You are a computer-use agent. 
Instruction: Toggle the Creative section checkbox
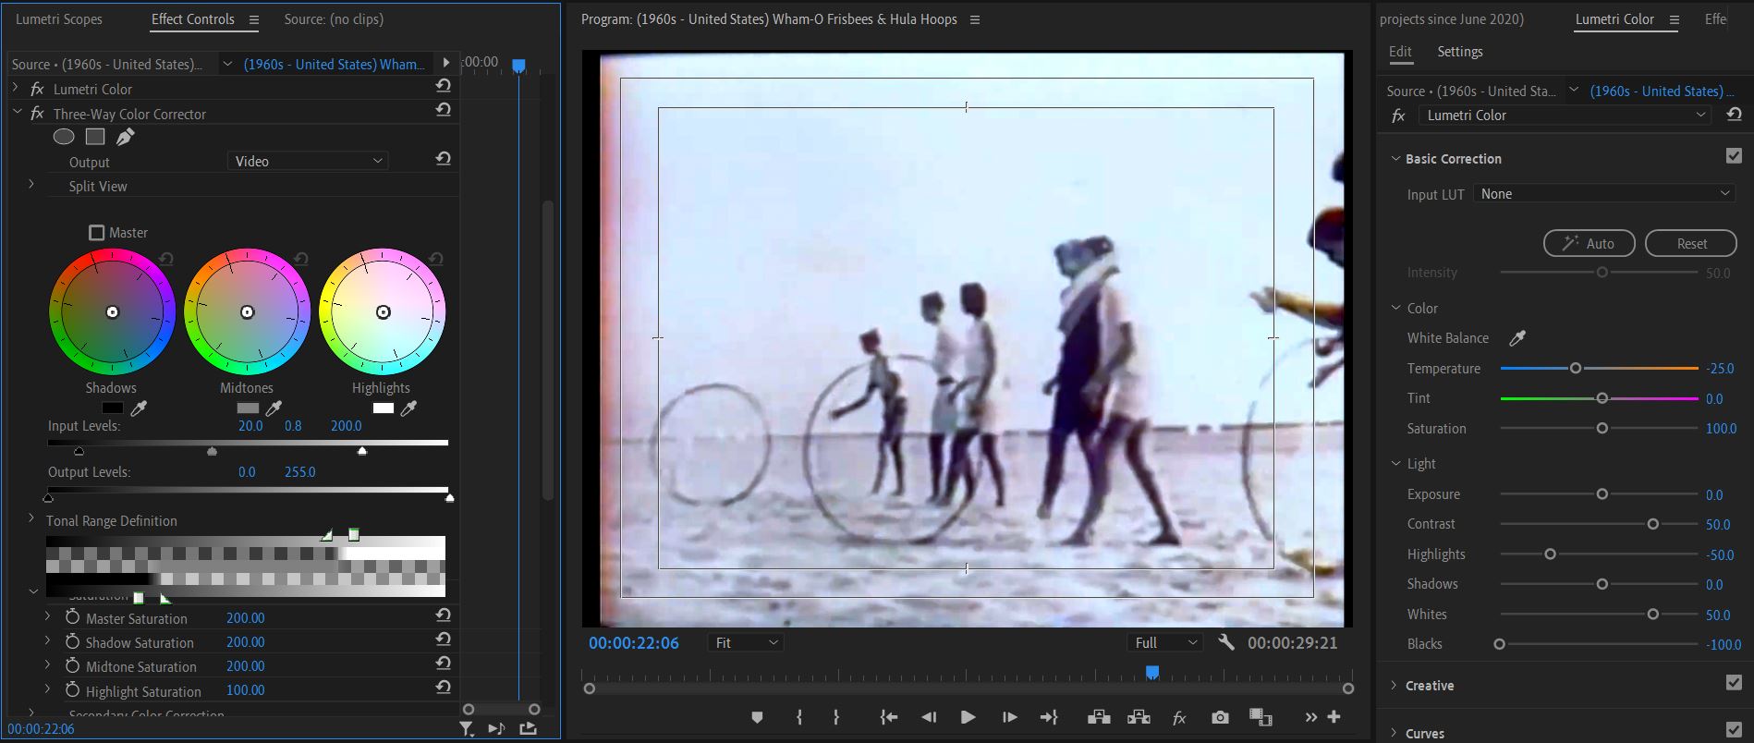click(x=1734, y=683)
